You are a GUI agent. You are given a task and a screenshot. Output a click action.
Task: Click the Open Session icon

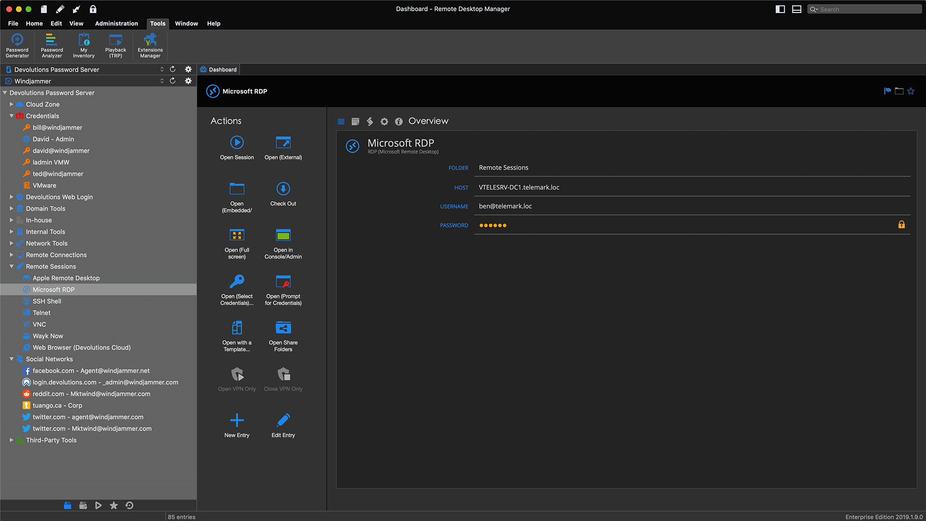[236, 142]
